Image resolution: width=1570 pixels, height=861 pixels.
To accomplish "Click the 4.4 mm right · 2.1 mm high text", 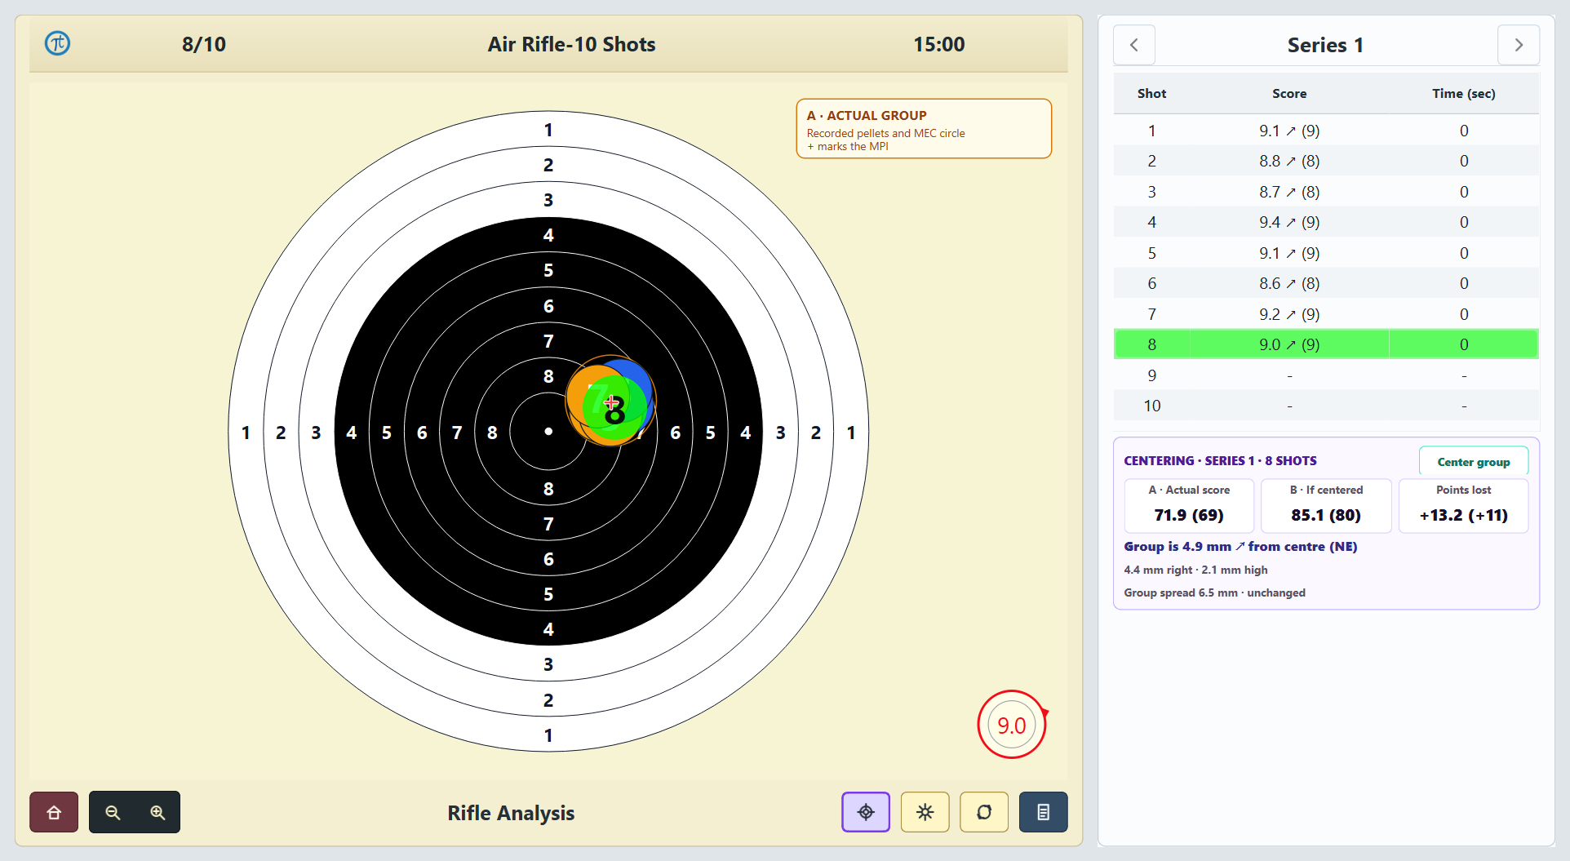I will coord(1195,570).
